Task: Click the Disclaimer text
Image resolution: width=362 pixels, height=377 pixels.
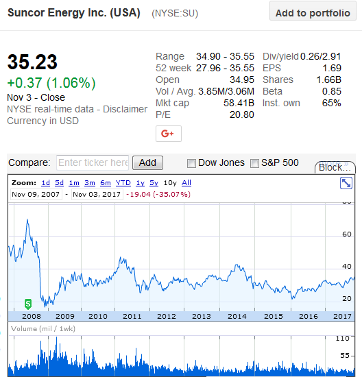Action: coord(125,110)
